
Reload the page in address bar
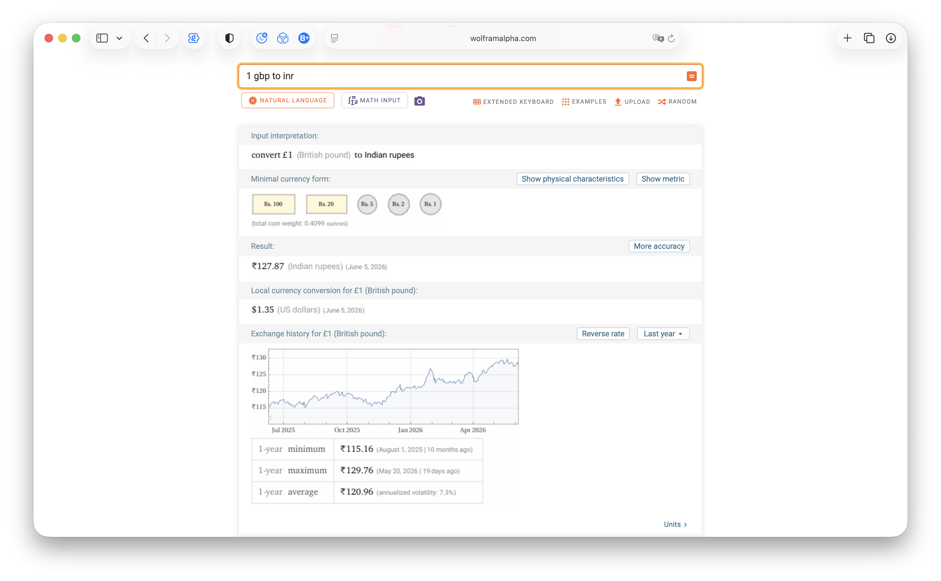pos(671,38)
